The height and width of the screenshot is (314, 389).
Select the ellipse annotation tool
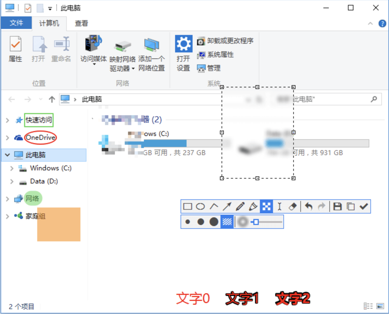(201, 206)
